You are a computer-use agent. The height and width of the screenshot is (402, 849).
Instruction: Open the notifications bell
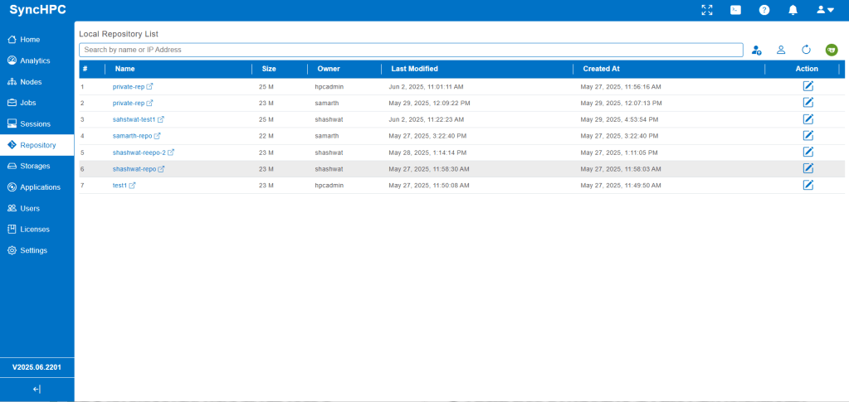(x=793, y=10)
